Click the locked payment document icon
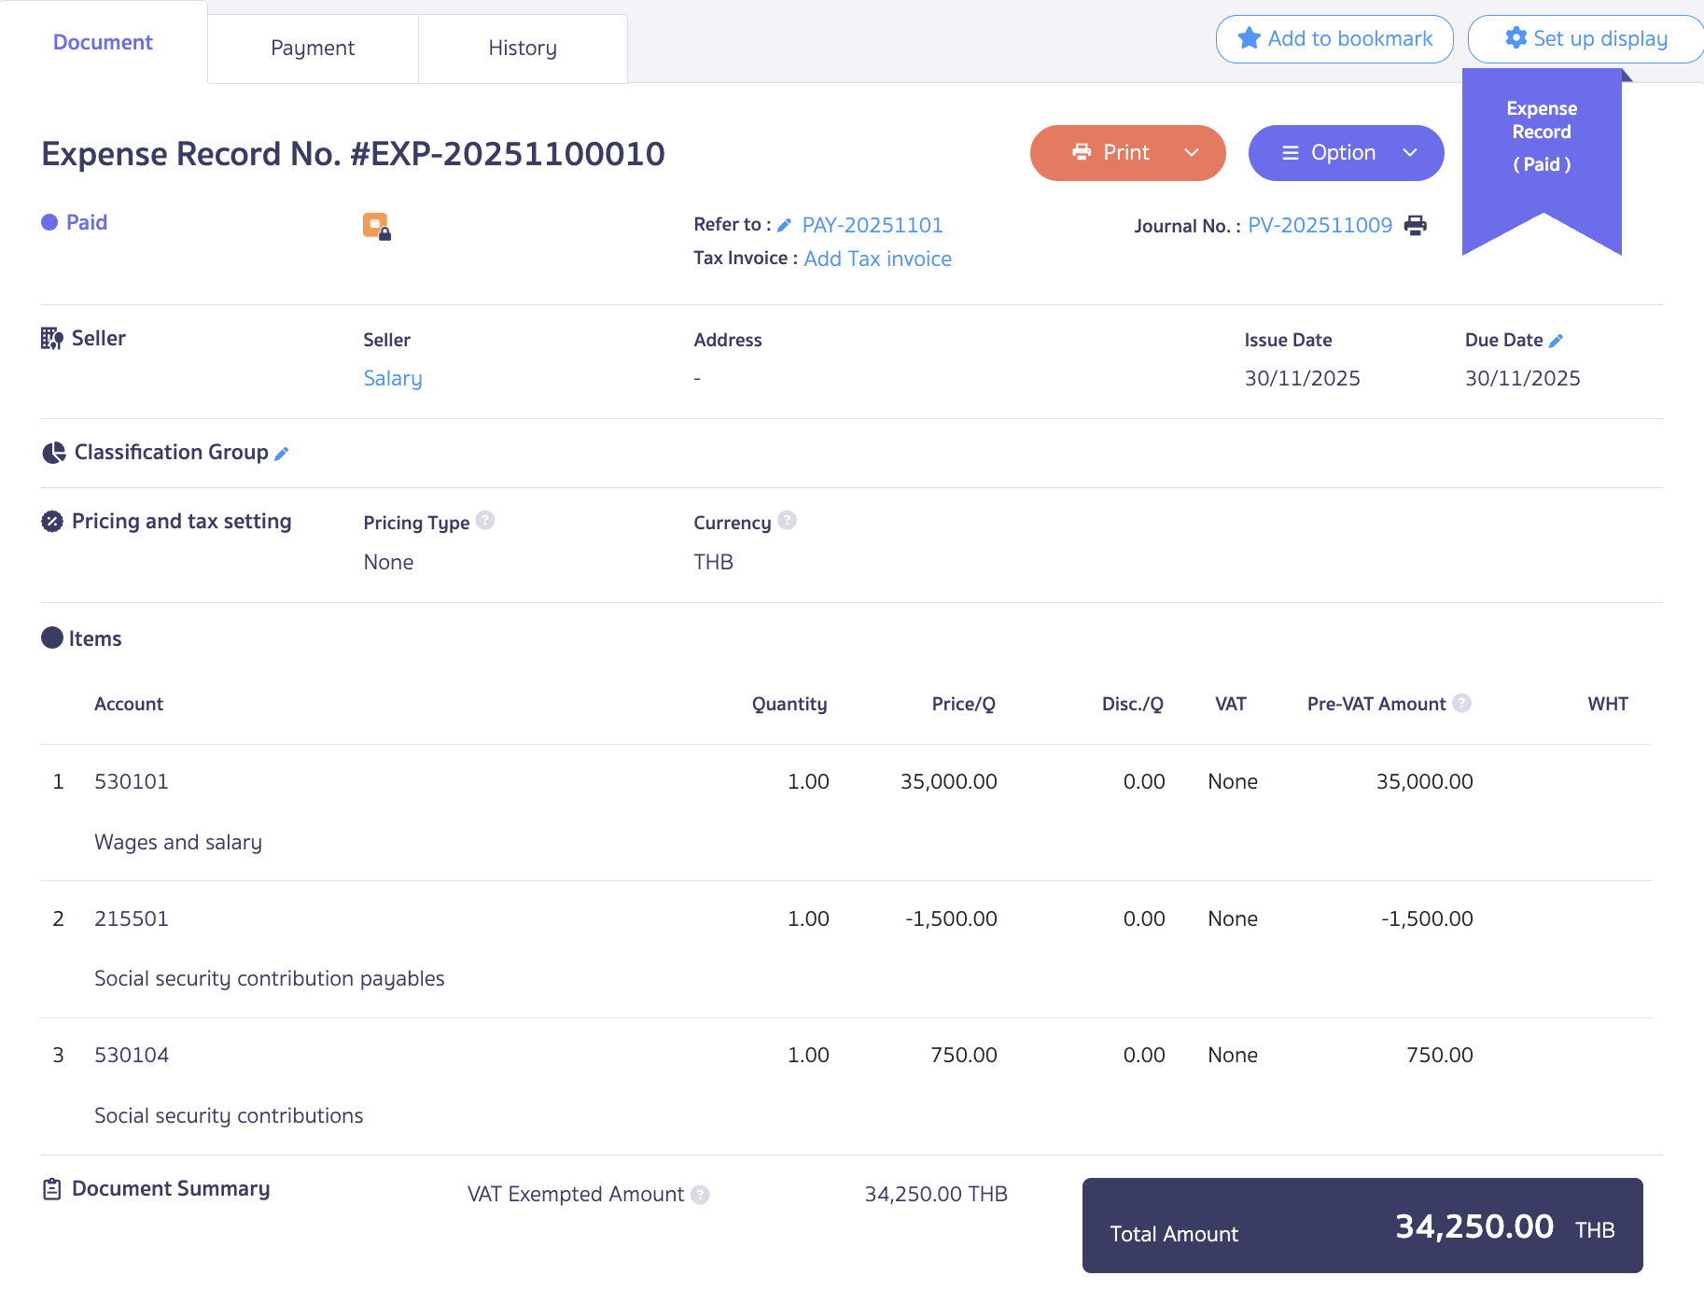 376,227
